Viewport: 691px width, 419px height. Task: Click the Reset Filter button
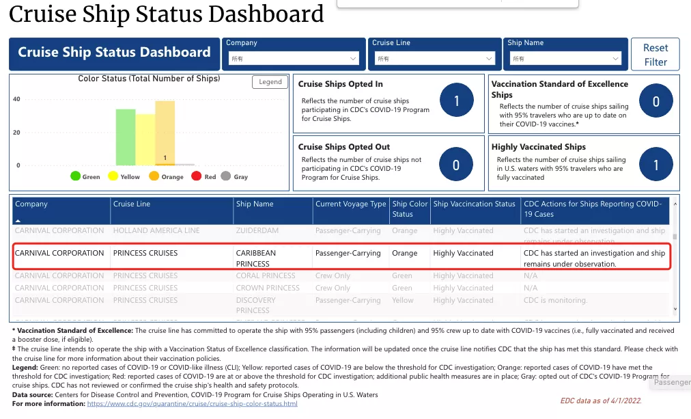(x=655, y=54)
